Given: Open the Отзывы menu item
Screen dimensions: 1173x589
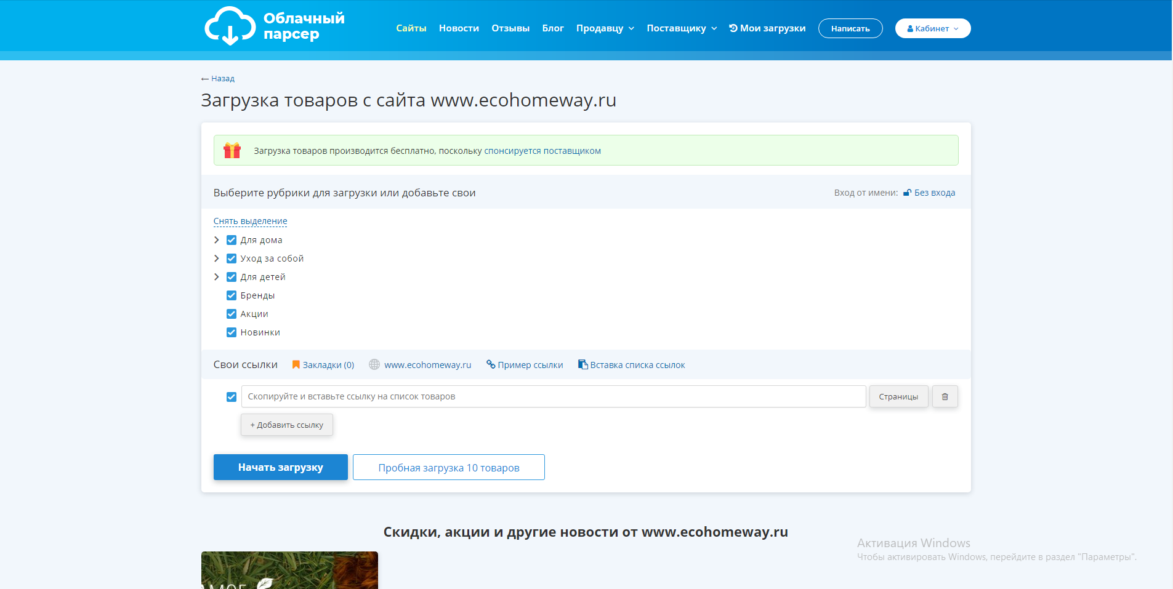Looking at the screenshot, I should (x=510, y=28).
